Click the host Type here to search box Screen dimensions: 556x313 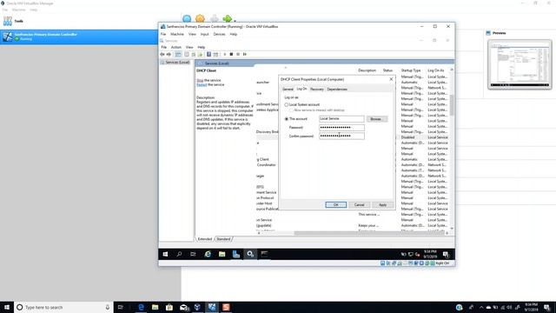[x=63, y=307]
